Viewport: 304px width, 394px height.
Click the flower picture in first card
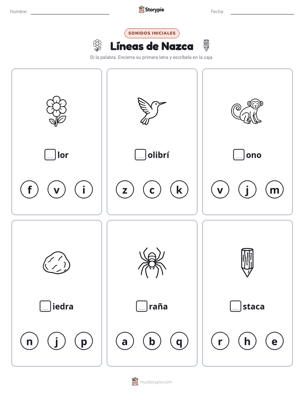click(57, 111)
